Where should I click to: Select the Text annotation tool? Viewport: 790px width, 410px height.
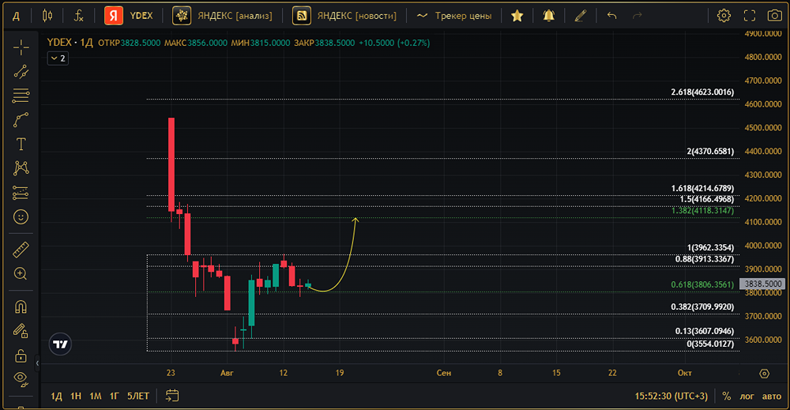coord(21,145)
